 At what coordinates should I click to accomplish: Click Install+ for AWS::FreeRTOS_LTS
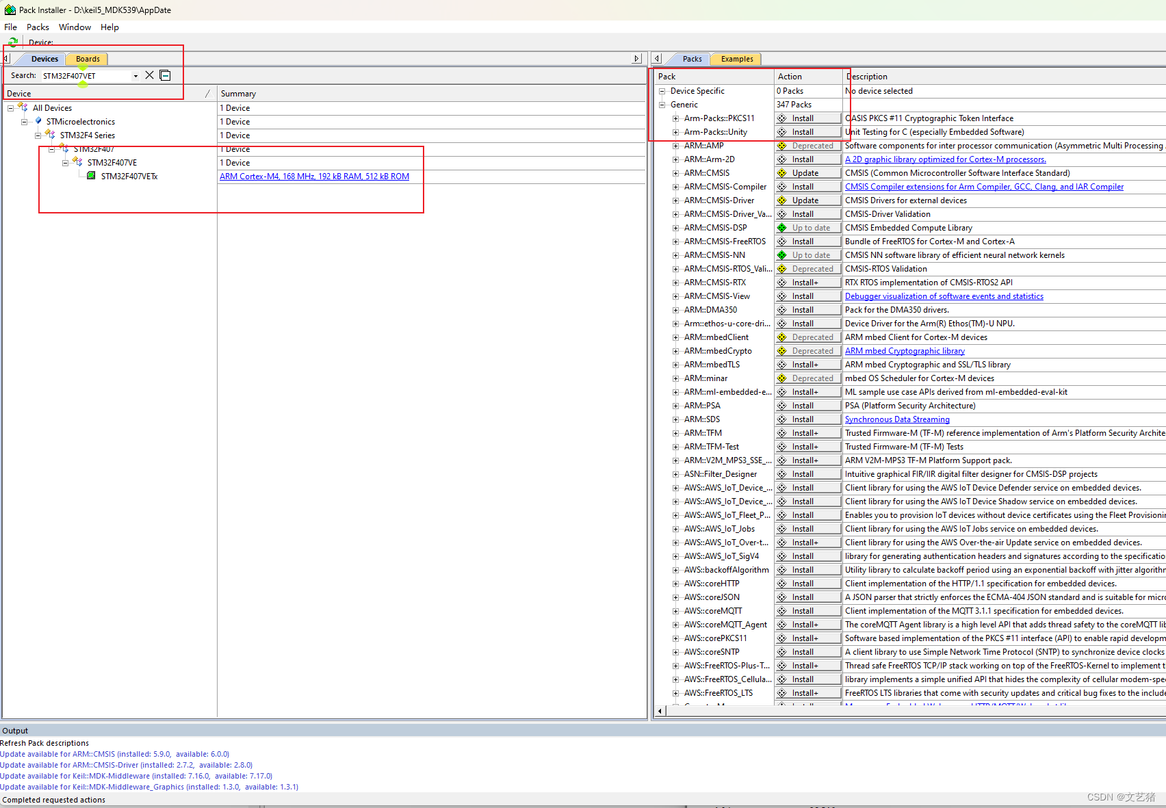(x=807, y=693)
